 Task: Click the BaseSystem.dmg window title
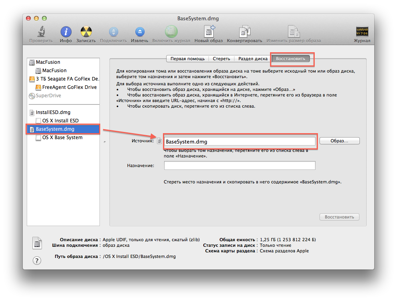click(x=198, y=18)
